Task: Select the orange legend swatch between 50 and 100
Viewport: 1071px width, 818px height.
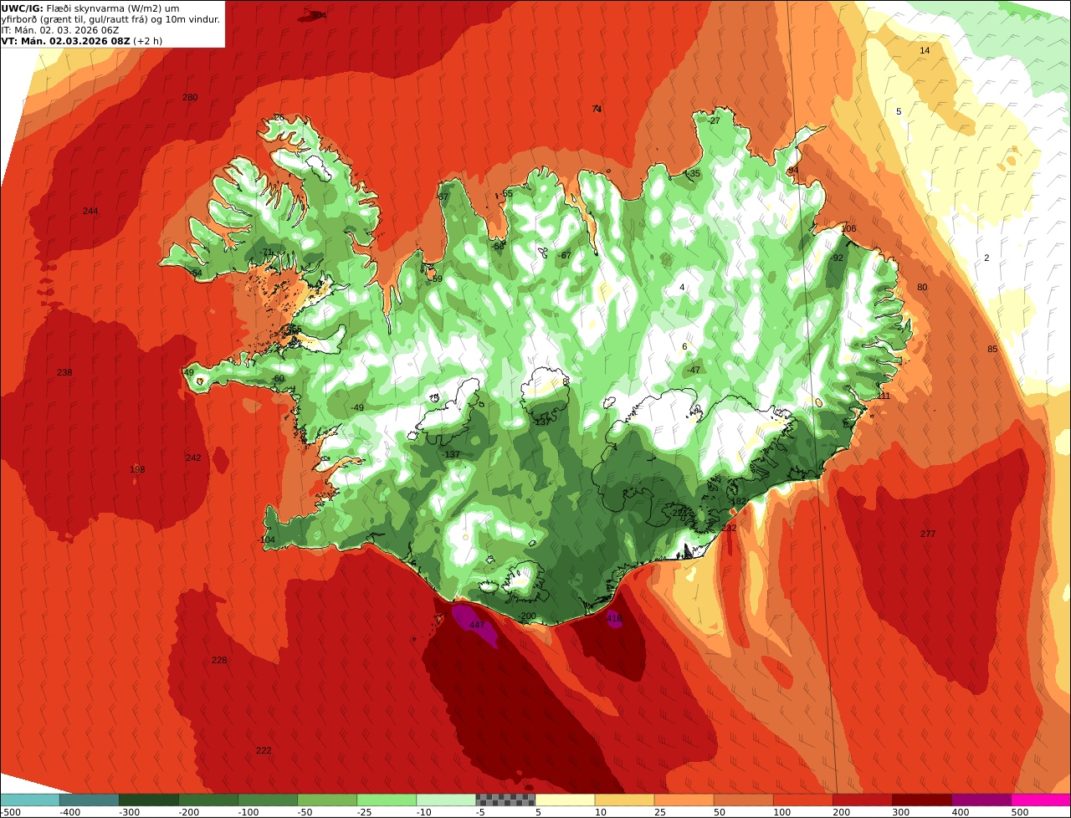Action: [x=744, y=800]
